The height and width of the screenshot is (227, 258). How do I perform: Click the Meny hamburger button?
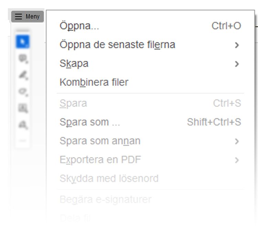point(28,17)
